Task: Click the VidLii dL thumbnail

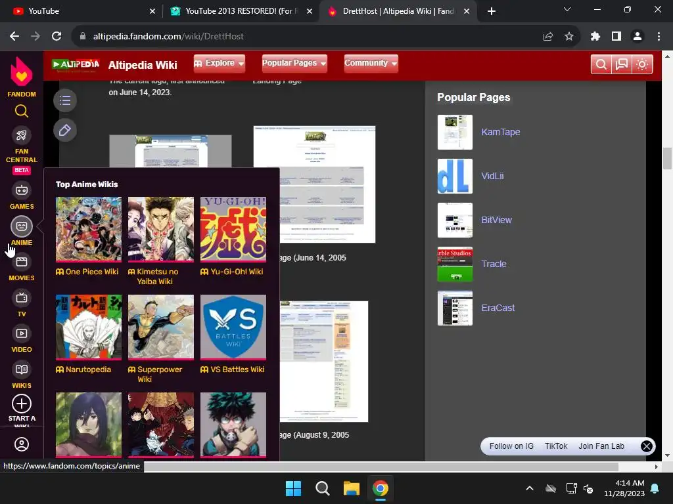Action: [455, 176]
